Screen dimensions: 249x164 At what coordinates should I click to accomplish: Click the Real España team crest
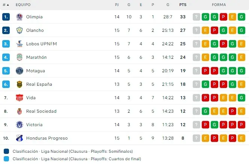click(x=19, y=84)
